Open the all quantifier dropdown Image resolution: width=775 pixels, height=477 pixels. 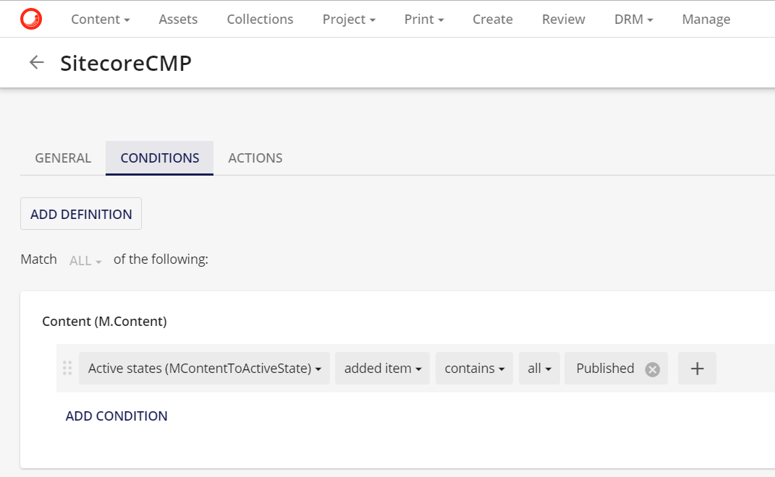point(539,368)
